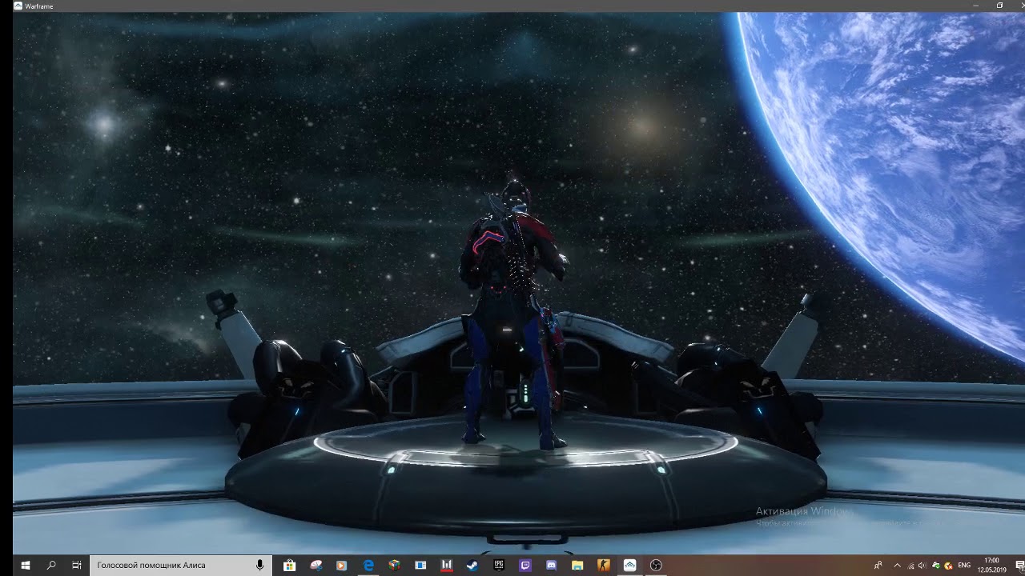1025x576 pixels.
Task: Minimize the Warframe window
Action: coord(976,6)
